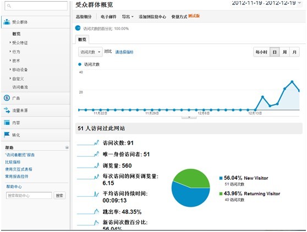Viewport: 307px width, 232px height.
Task: Switch chart granularity to 每小时
Action: [x=261, y=52]
